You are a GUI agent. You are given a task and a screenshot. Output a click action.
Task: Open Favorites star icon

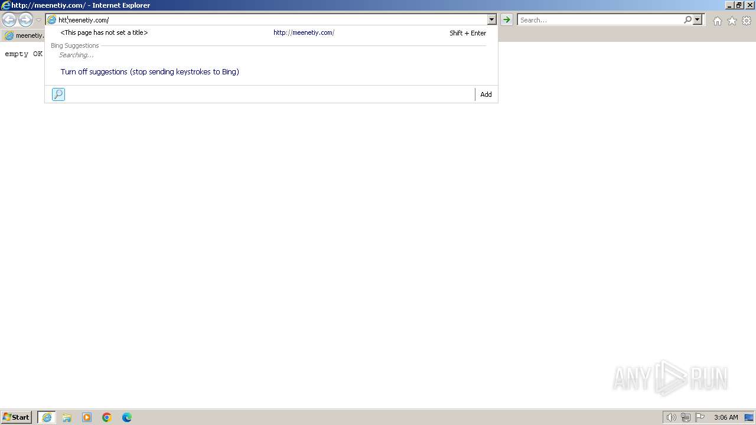tap(732, 21)
